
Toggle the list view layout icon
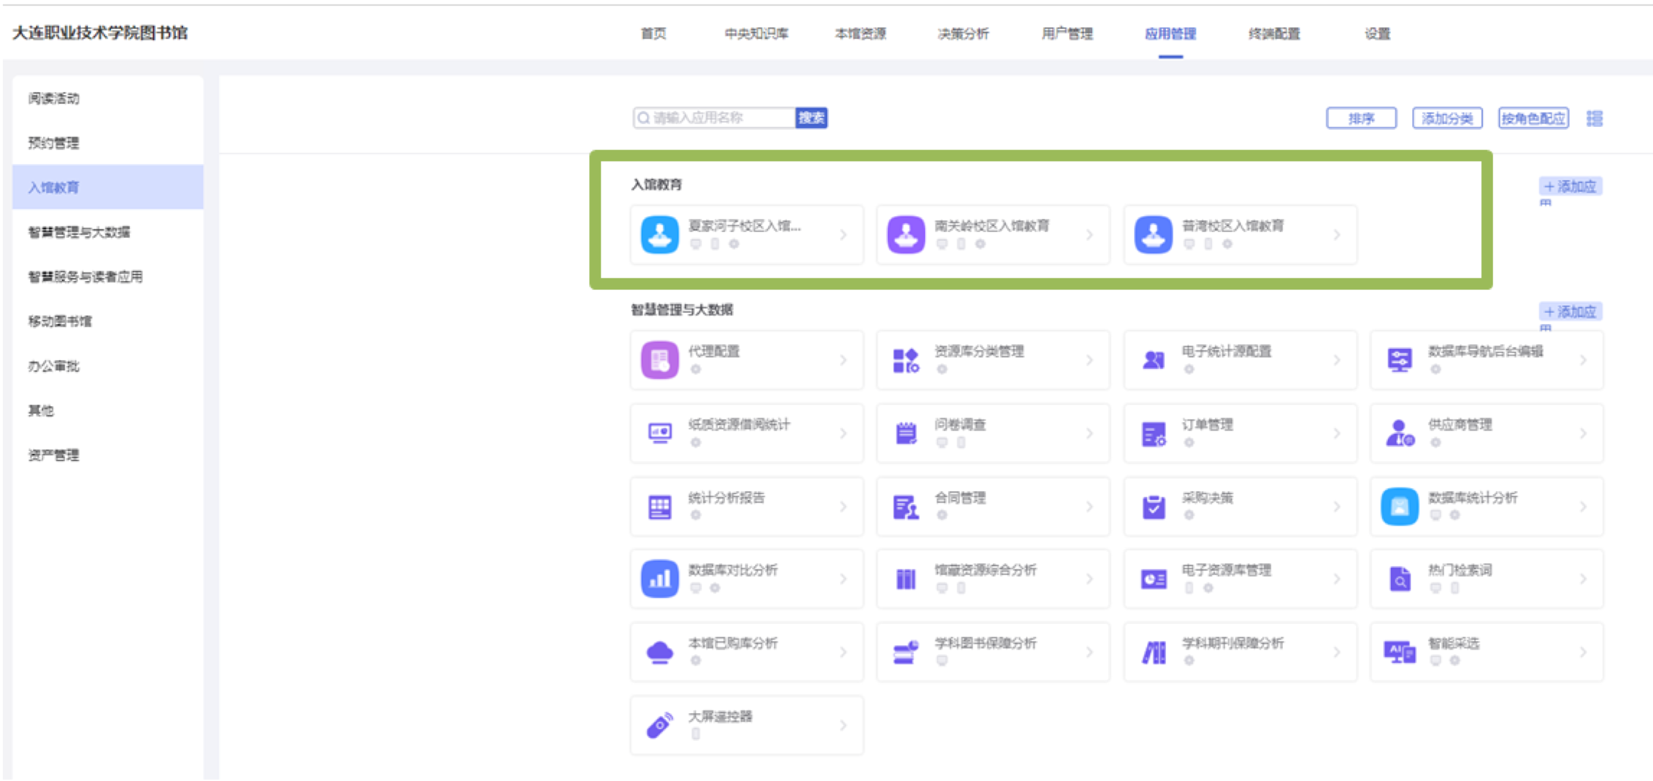pyautogui.click(x=1594, y=118)
